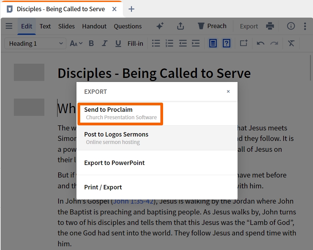
Task: Switch to the Edit tab
Action: pos(26,26)
